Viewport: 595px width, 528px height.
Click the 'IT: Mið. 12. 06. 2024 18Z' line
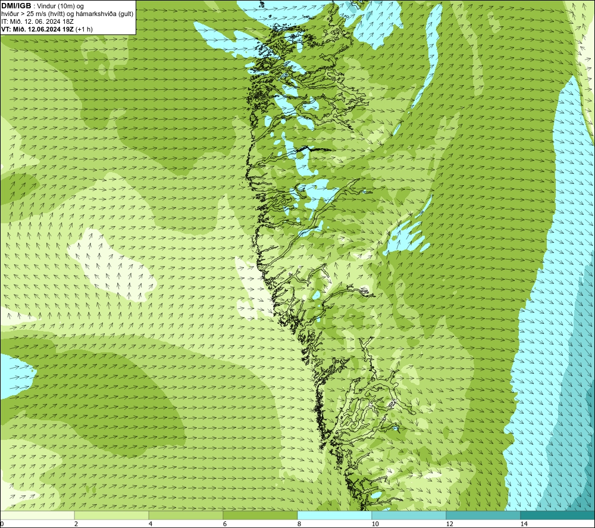click(x=37, y=21)
